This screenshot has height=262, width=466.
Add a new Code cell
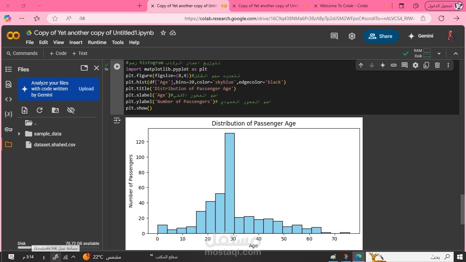(x=58, y=53)
